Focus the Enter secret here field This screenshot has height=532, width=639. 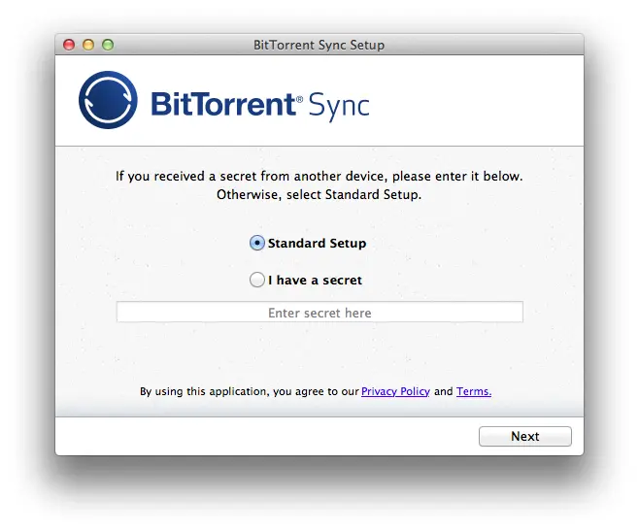[x=319, y=312]
